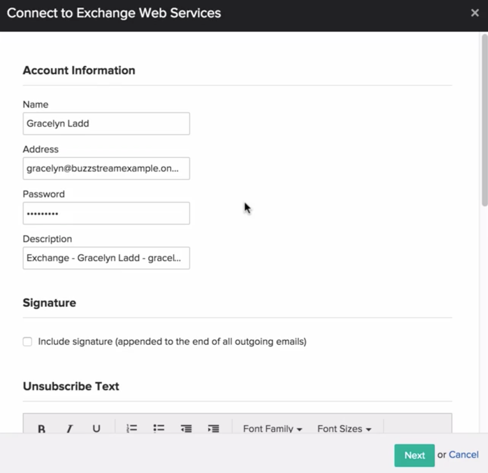
Task: Click the dialog title Connect to Exchange Web Services
Action: (114, 13)
